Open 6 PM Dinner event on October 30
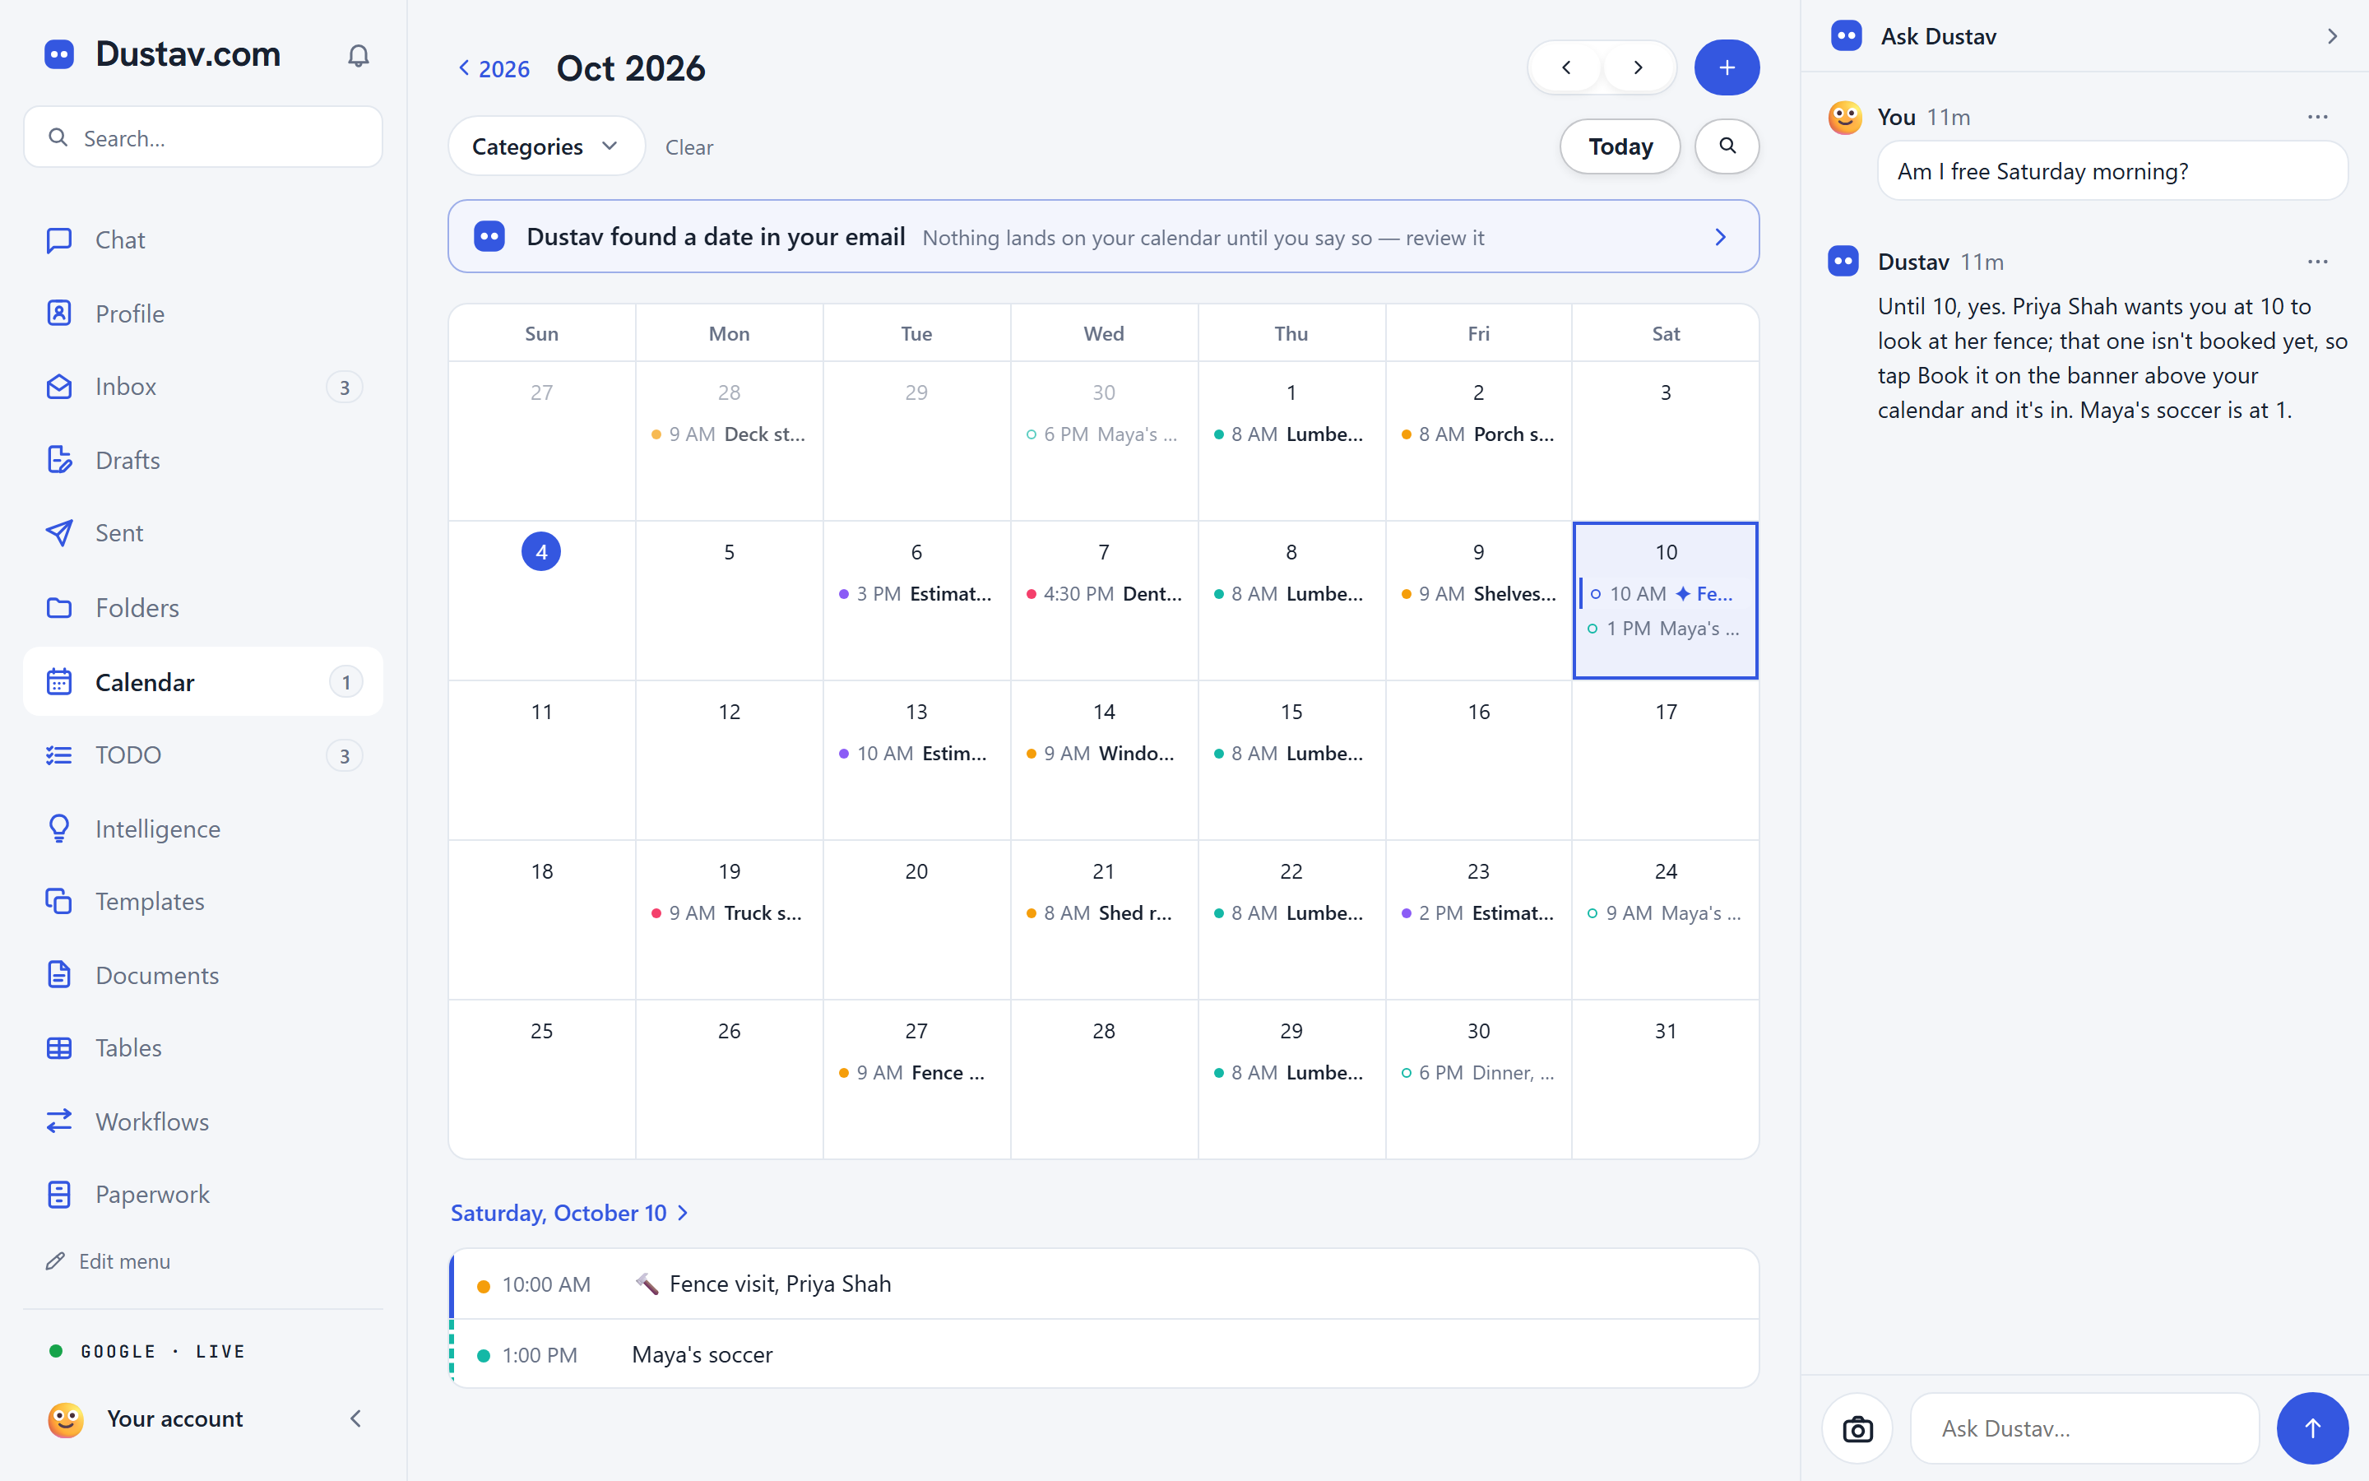 tap(1478, 1073)
